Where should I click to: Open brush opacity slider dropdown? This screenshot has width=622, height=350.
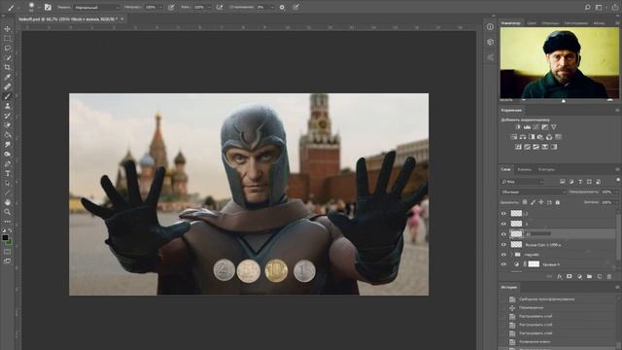tap(160, 7)
